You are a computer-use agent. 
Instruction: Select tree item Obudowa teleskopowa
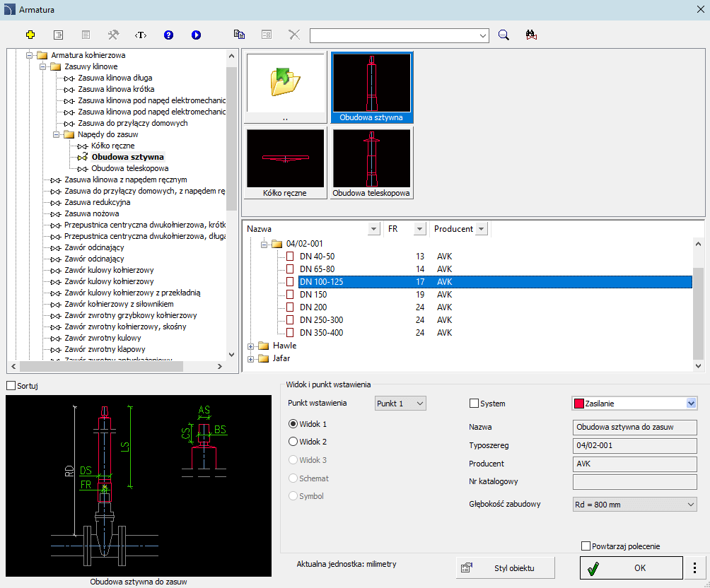click(x=130, y=168)
